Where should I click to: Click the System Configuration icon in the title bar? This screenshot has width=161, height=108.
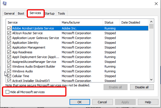pos(5,4)
